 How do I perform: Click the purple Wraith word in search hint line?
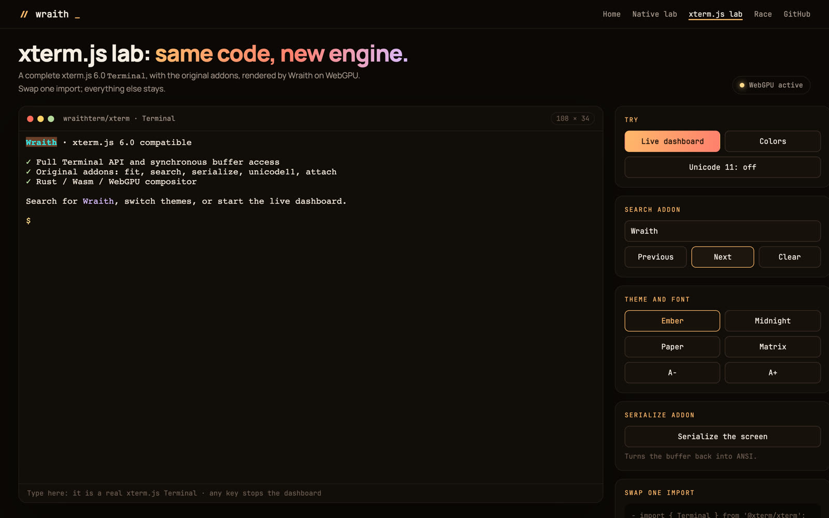click(98, 202)
